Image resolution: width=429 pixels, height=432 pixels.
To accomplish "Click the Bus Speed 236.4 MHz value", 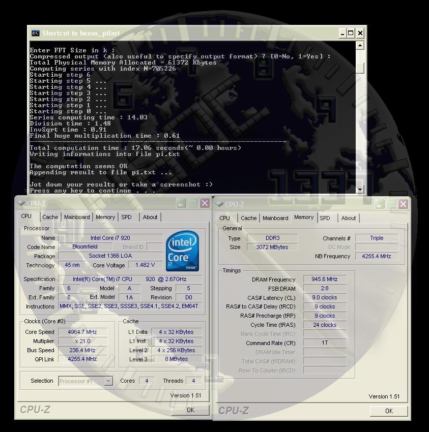I will pos(82,350).
